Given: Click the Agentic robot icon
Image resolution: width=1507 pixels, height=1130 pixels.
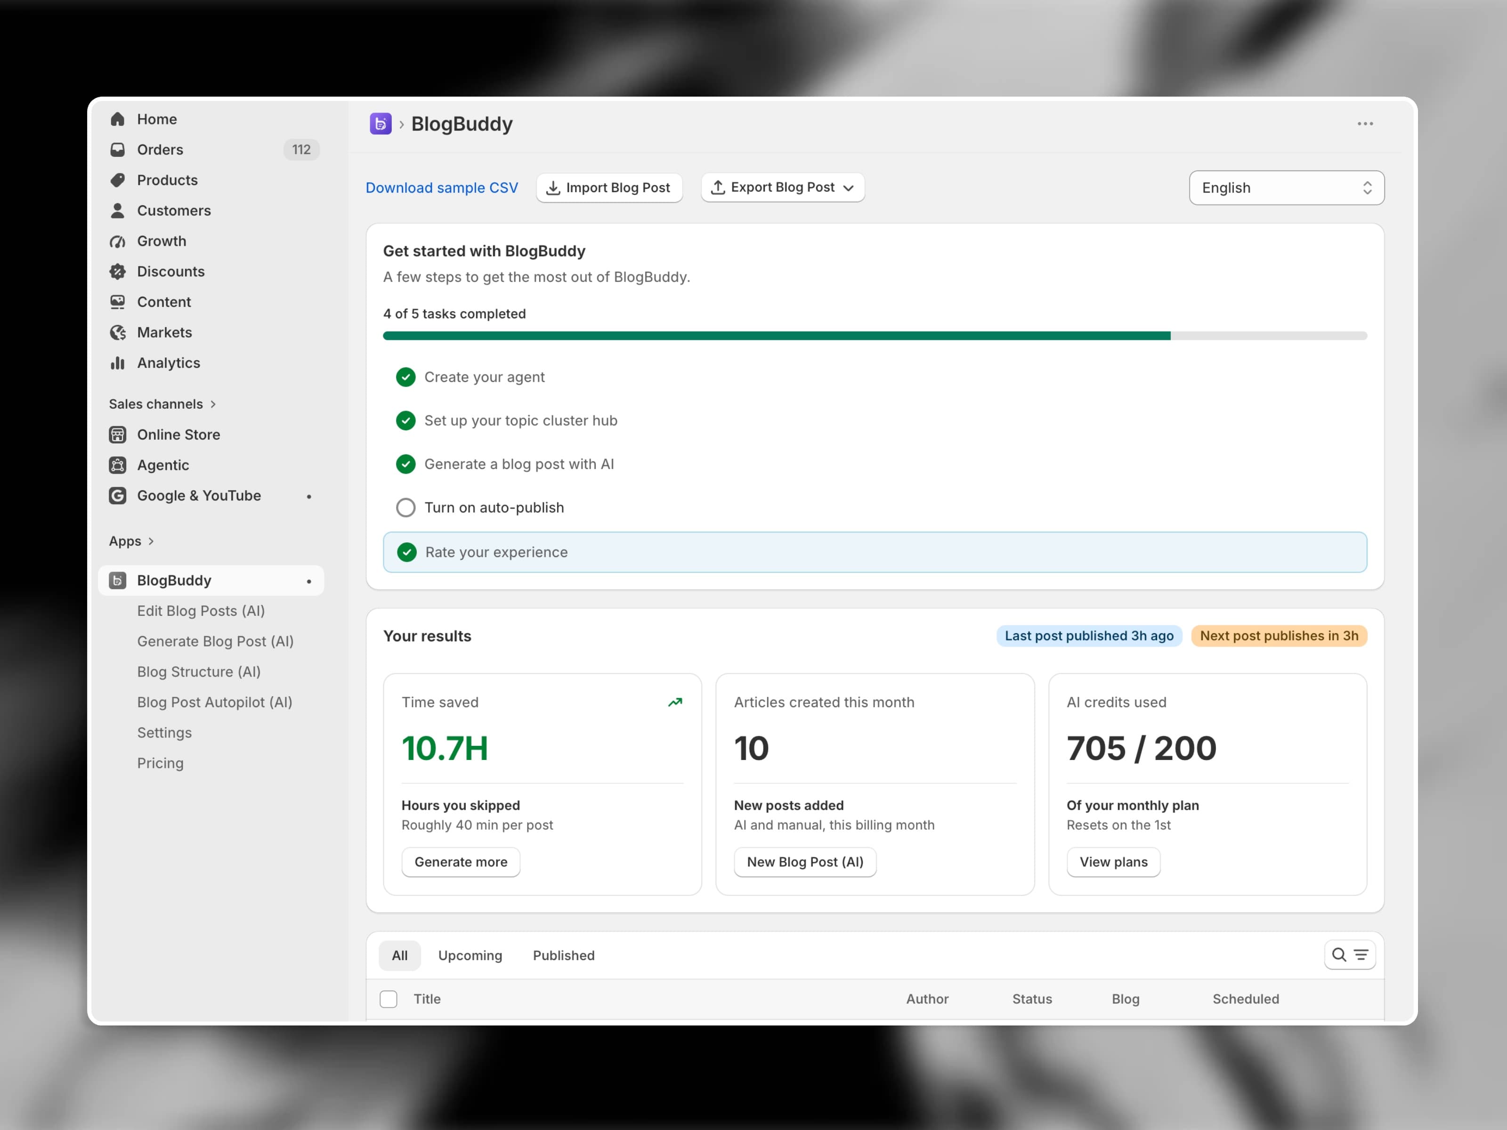Looking at the screenshot, I should coord(117,465).
